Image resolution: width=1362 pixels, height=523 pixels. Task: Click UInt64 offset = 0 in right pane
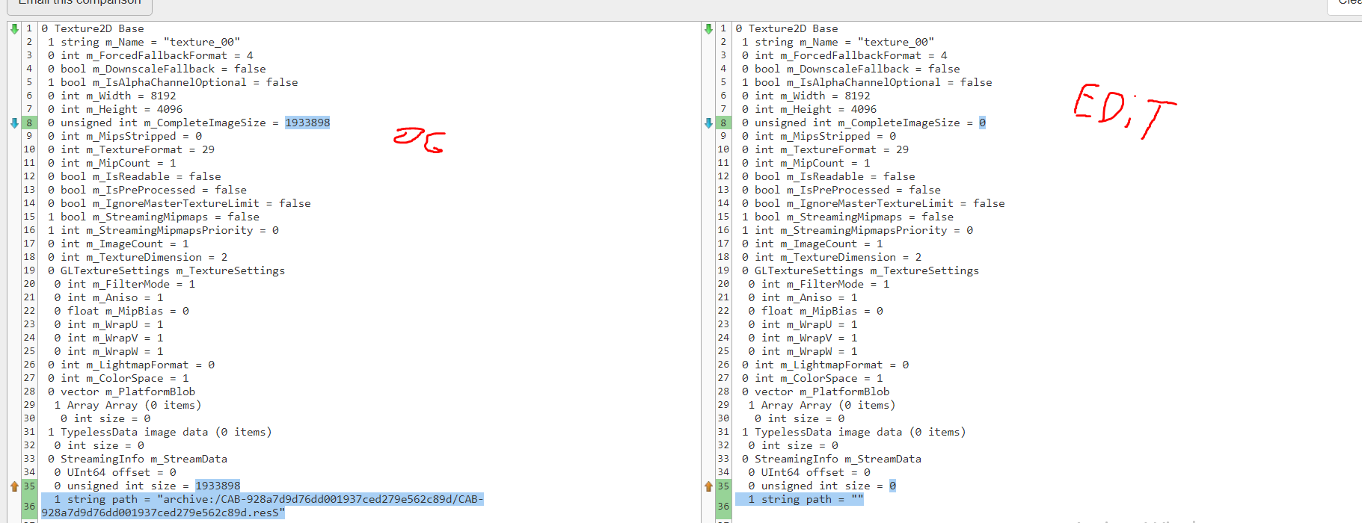pos(809,472)
